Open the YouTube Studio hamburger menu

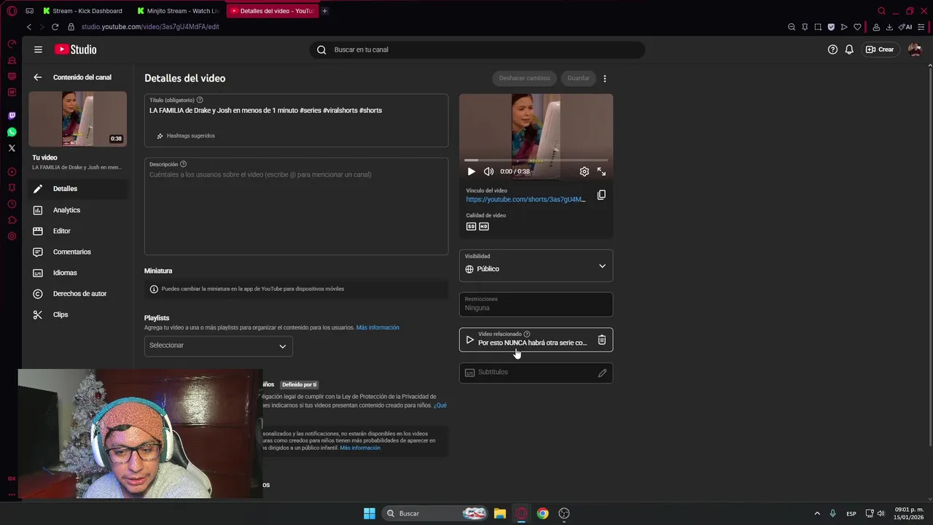pos(38,50)
